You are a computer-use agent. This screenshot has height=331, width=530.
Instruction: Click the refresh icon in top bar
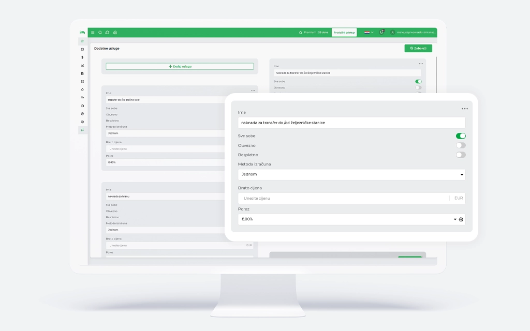coord(107,32)
